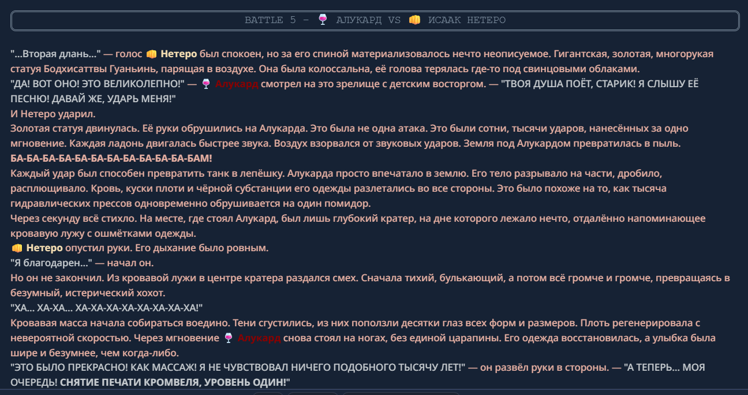The height and width of the screenshot is (395, 748).
Task: Click the fist emoji before 'Нетеро был спокоен'
Action: point(152,54)
